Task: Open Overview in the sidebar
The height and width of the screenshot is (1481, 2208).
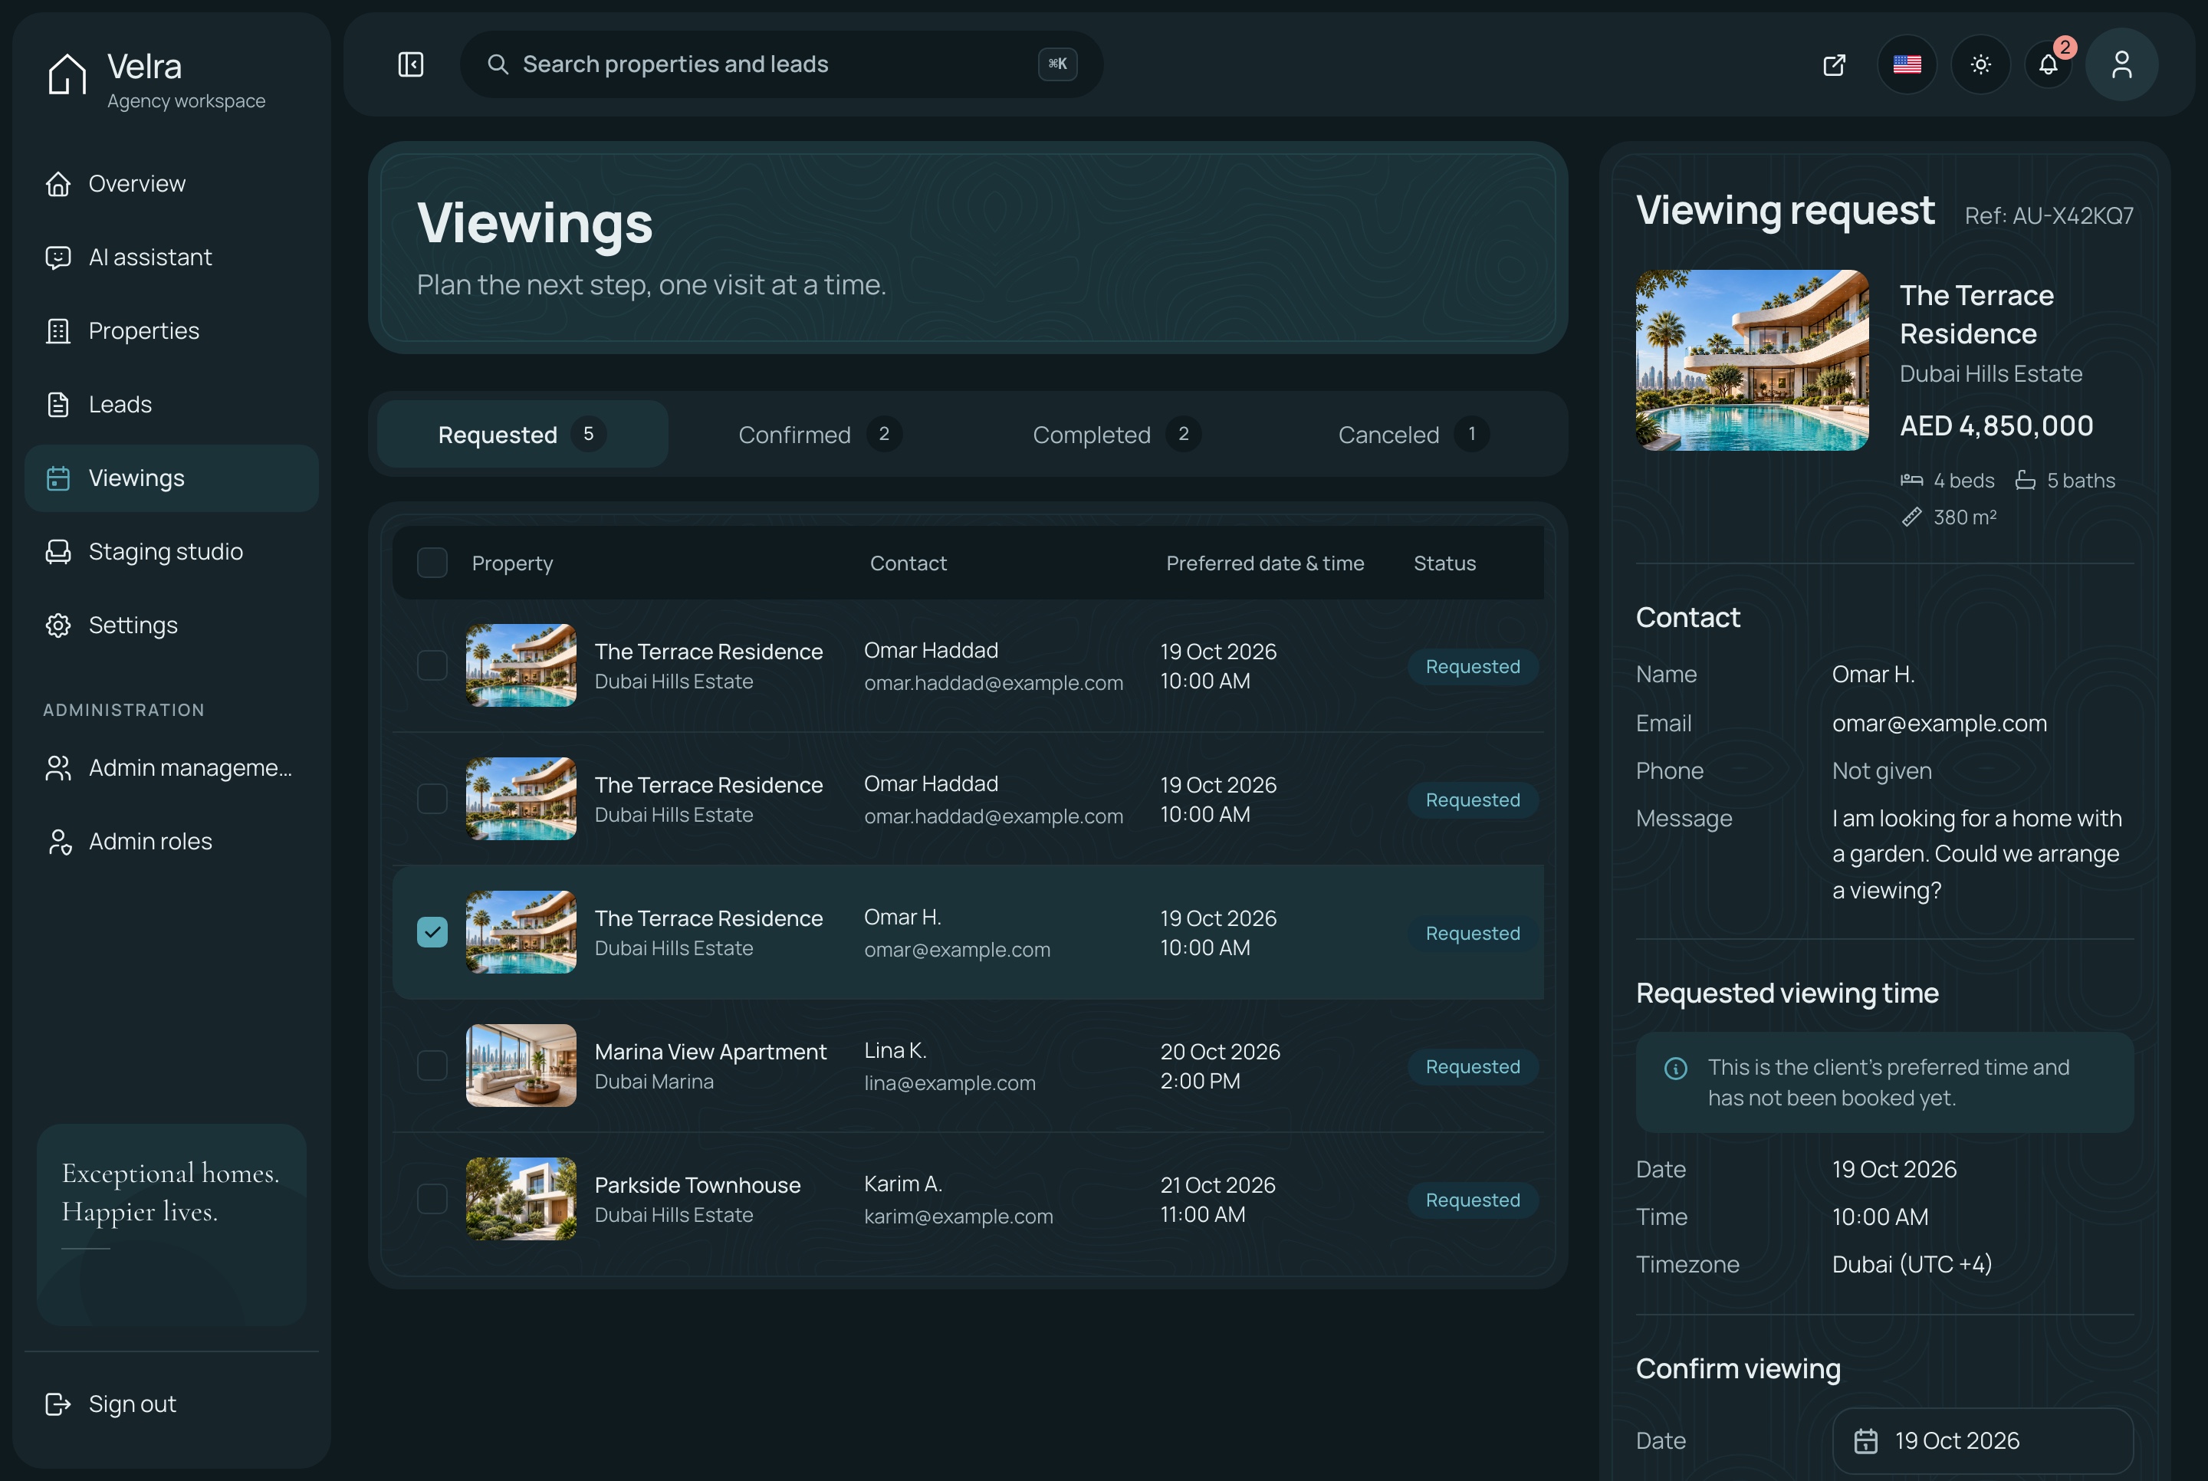Action: pyautogui.click(x=171, y=183)
